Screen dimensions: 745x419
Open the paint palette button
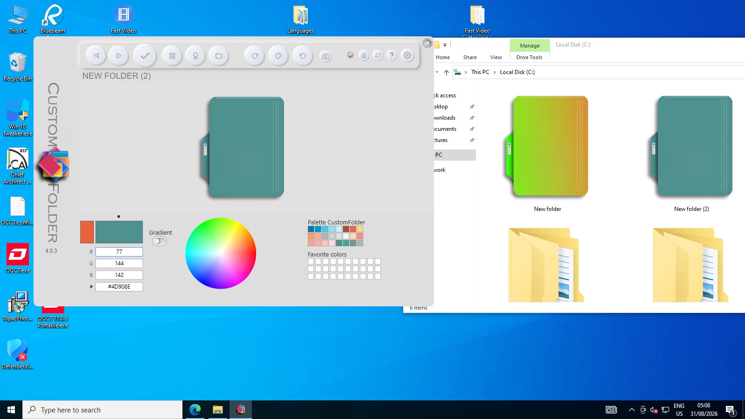click(x=278, y=56)
